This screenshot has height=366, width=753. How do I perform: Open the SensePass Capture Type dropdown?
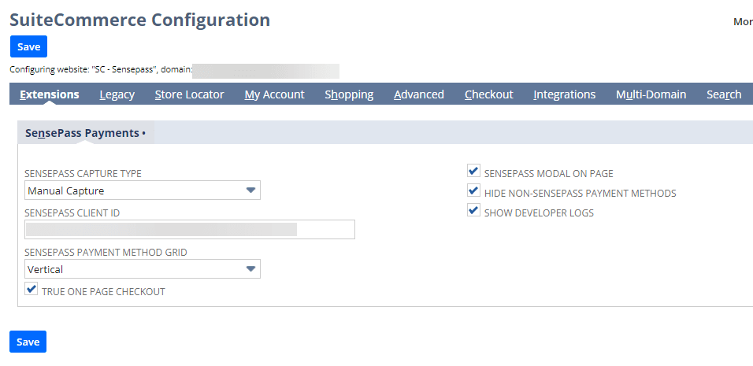point(142,190)
